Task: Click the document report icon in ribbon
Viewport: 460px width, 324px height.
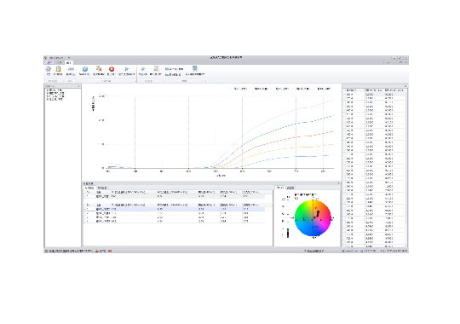Action: coord(156,69)
